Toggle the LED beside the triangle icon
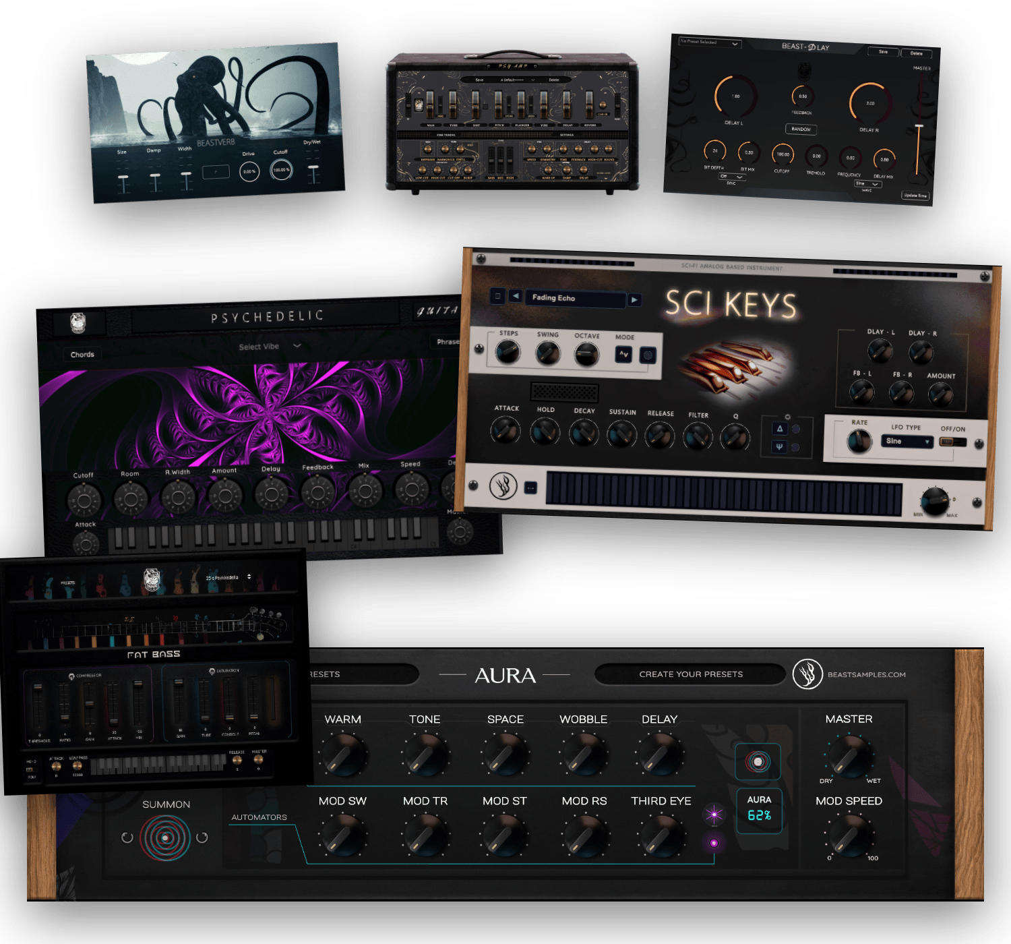1011x944 pixels. click(795, 430)
